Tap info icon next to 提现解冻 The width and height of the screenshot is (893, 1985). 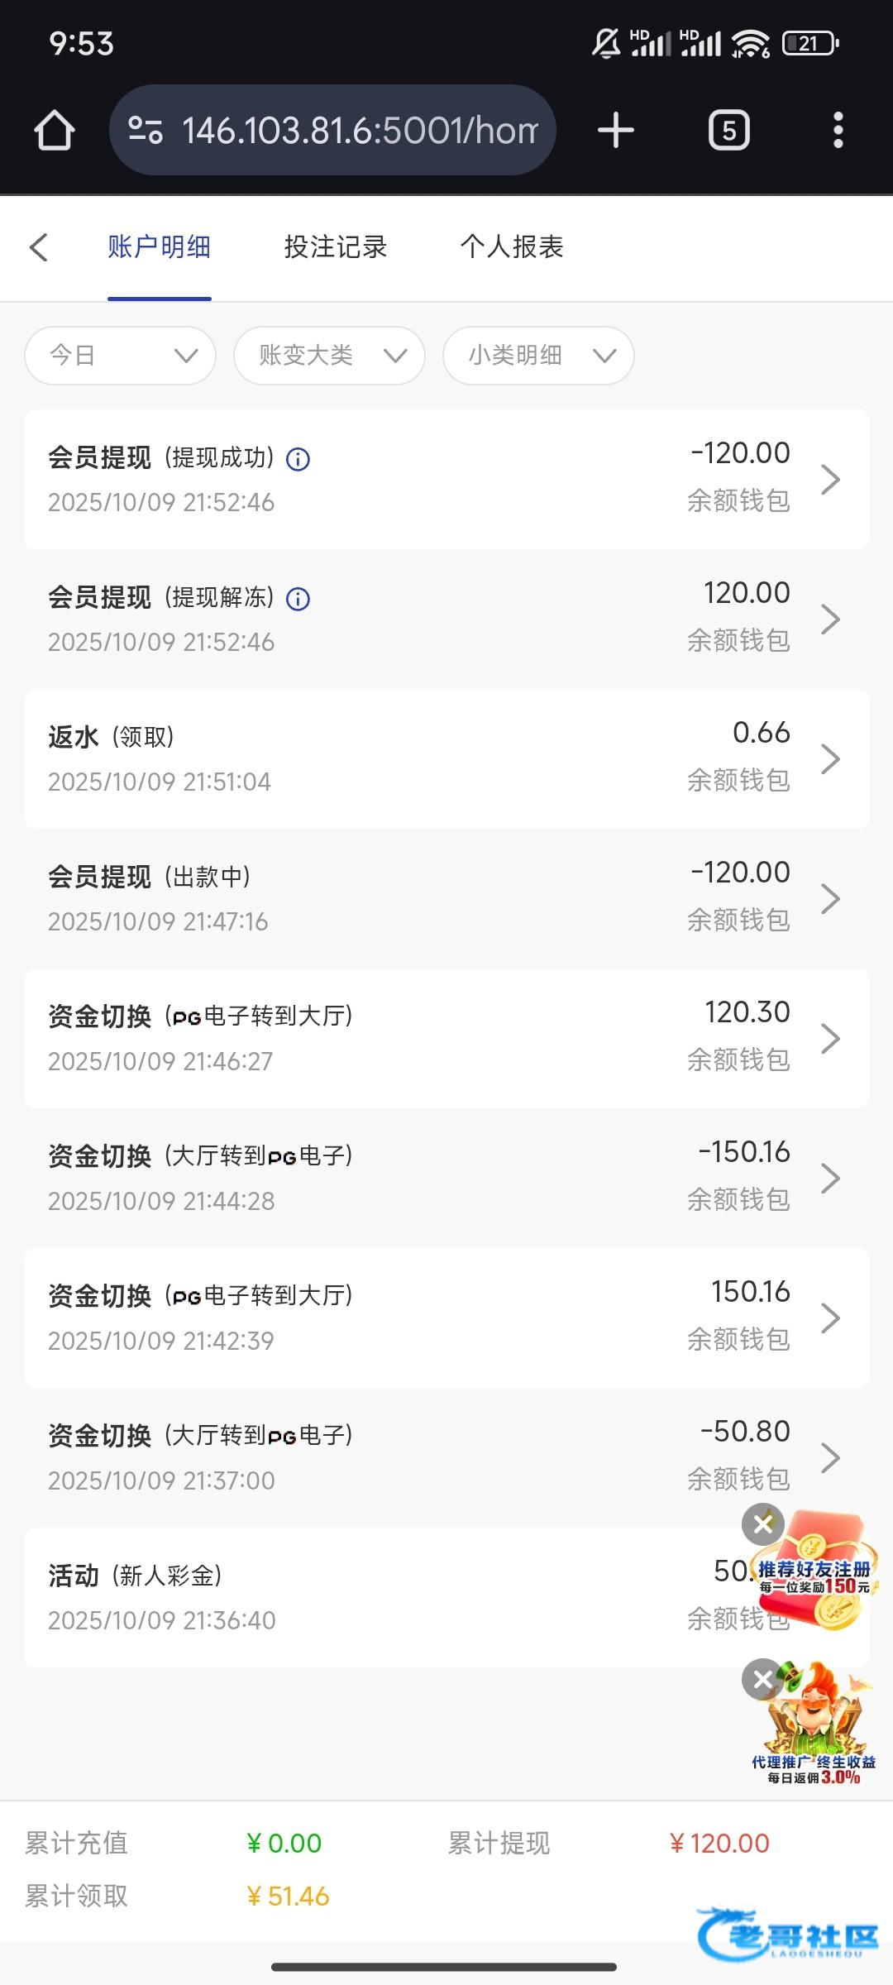(298, 599)
